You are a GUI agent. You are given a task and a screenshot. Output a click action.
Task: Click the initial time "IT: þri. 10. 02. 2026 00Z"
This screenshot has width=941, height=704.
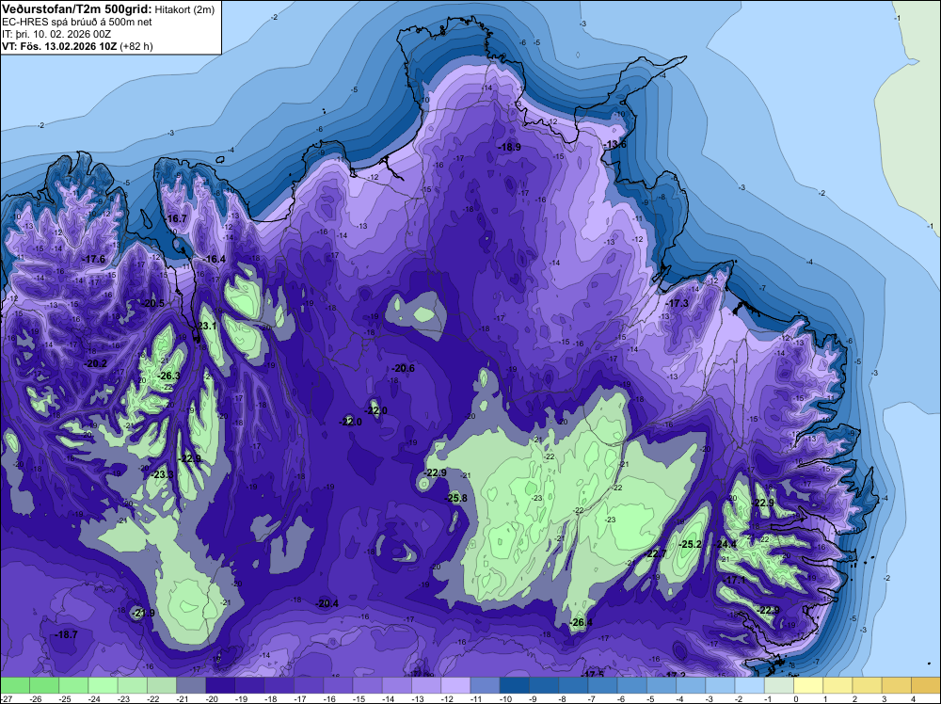[x=56, y=34]
